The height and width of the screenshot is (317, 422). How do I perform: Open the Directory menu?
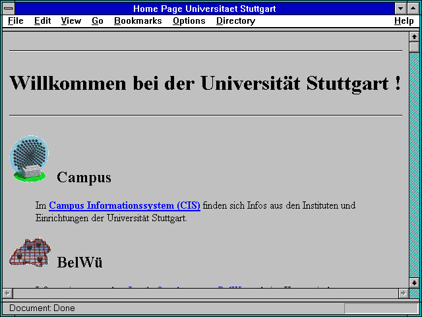click(235, 21)
